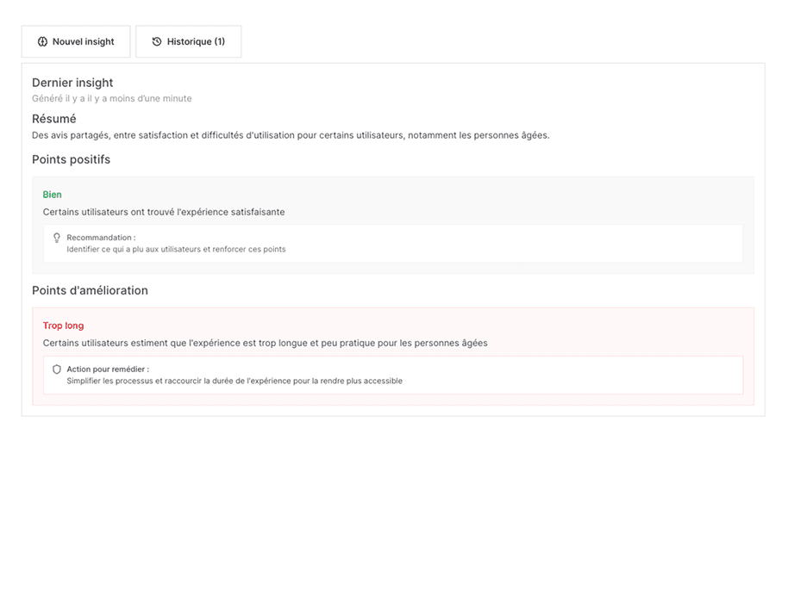The image size is (788, 602).
Task: Click the Points positifs heading
Action: point(71,159)
